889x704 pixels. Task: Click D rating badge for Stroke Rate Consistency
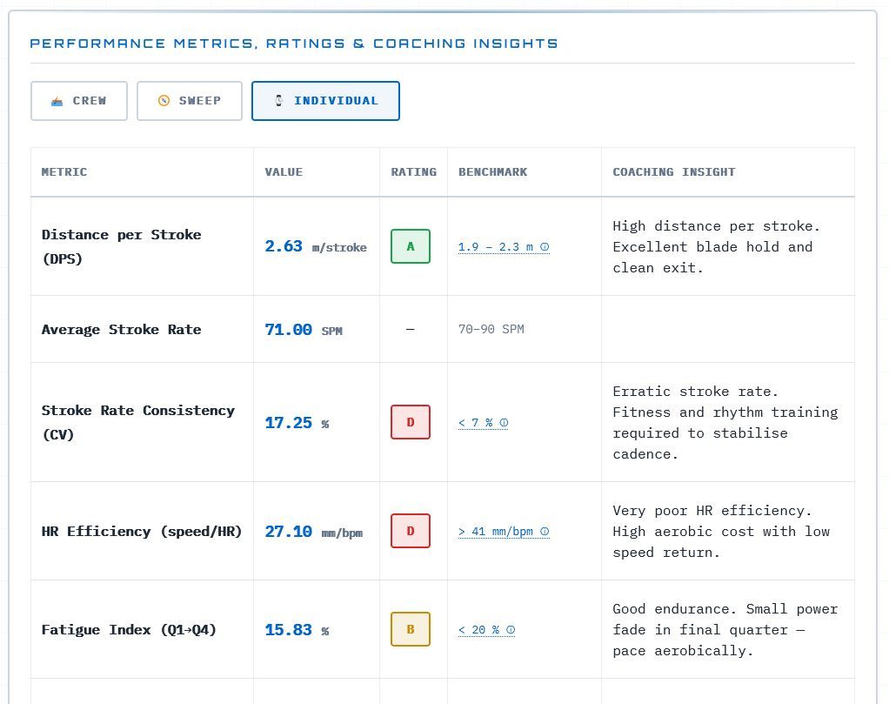(411, 422)
